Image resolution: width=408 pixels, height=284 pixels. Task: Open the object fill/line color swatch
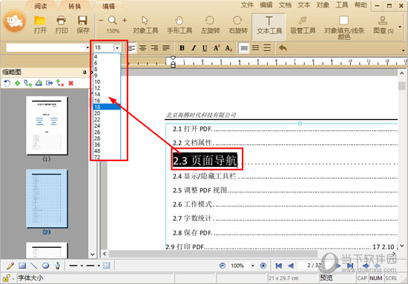point(343,20)
